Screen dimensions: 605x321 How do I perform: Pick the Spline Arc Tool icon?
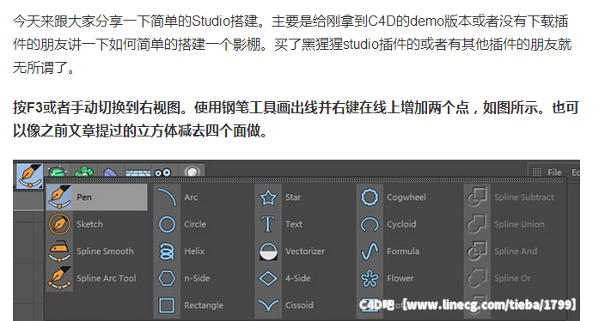pos(59,278)
